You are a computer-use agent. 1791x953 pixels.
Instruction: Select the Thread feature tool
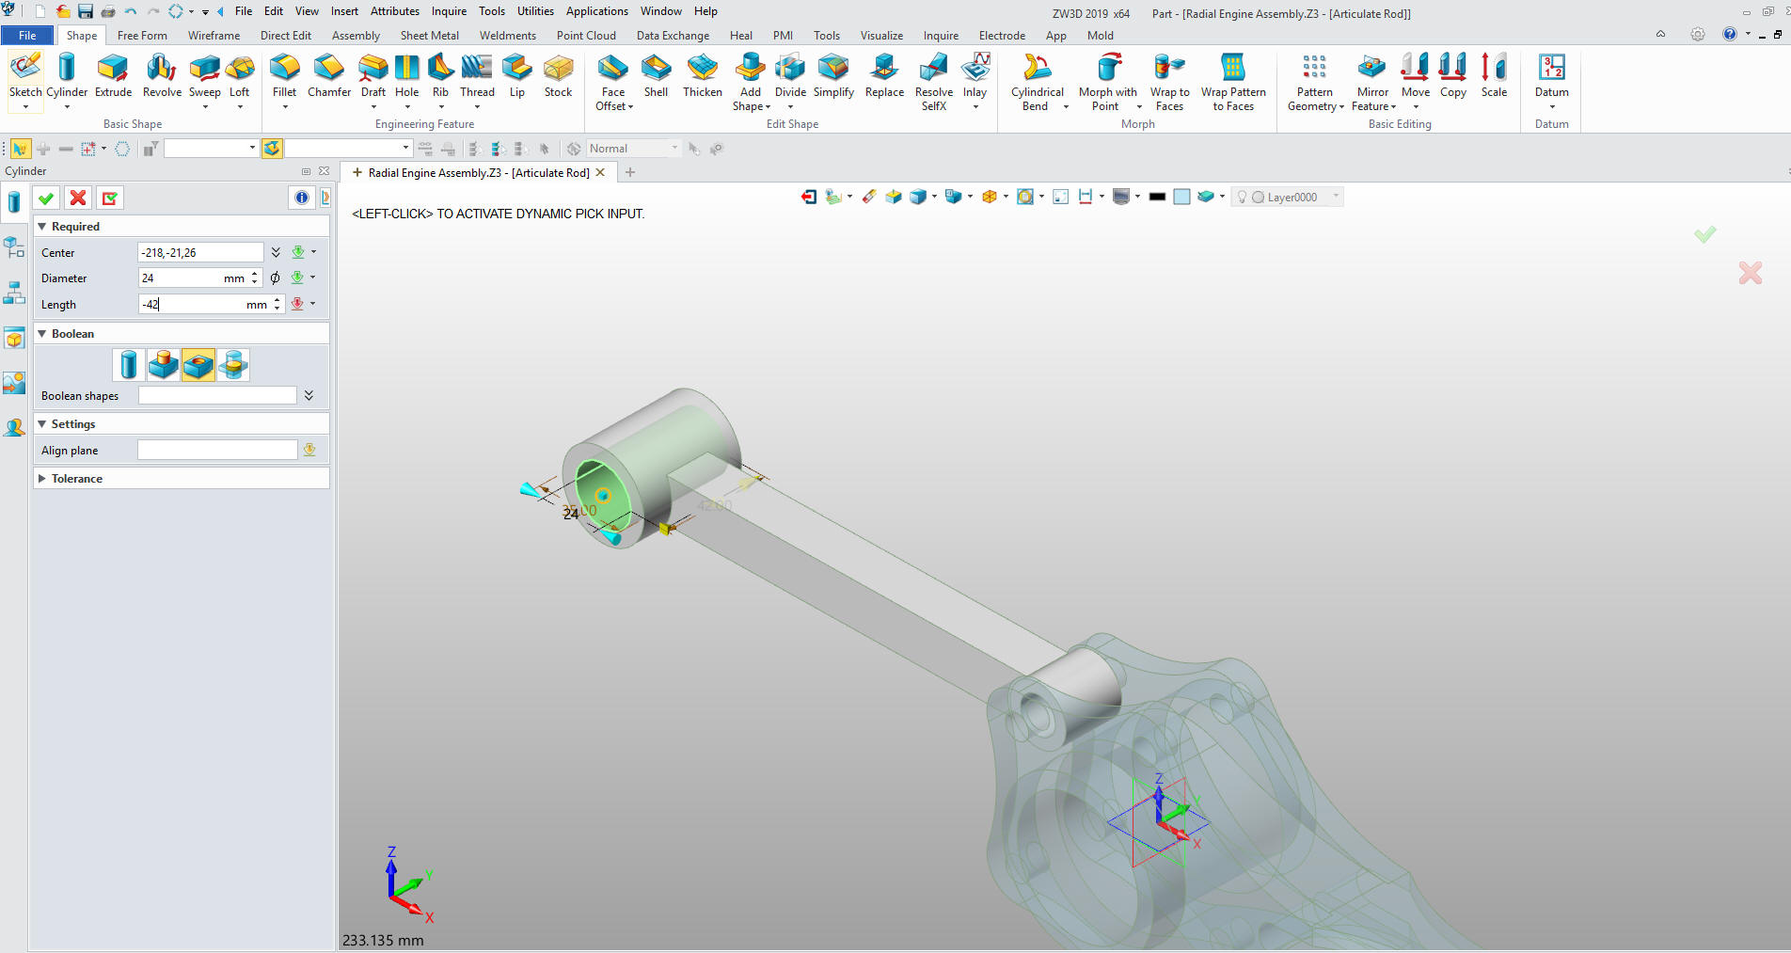(x=477, y=76)
